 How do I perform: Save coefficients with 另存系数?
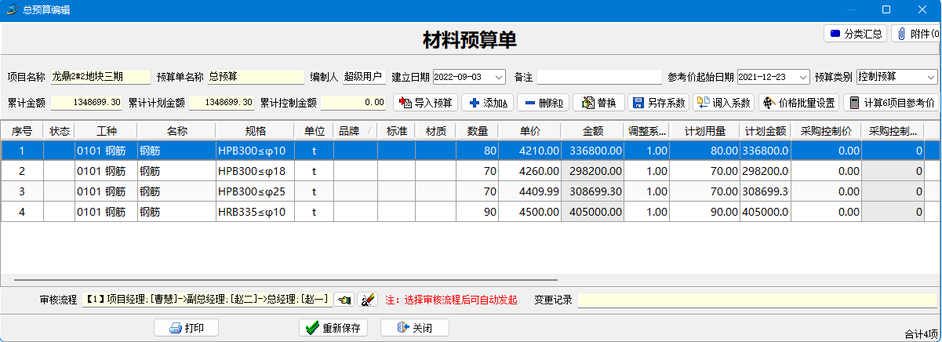(x=658, y=103)
